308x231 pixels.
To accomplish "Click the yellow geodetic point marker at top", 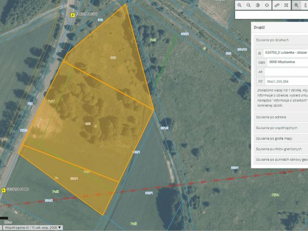I will (73, 14).
